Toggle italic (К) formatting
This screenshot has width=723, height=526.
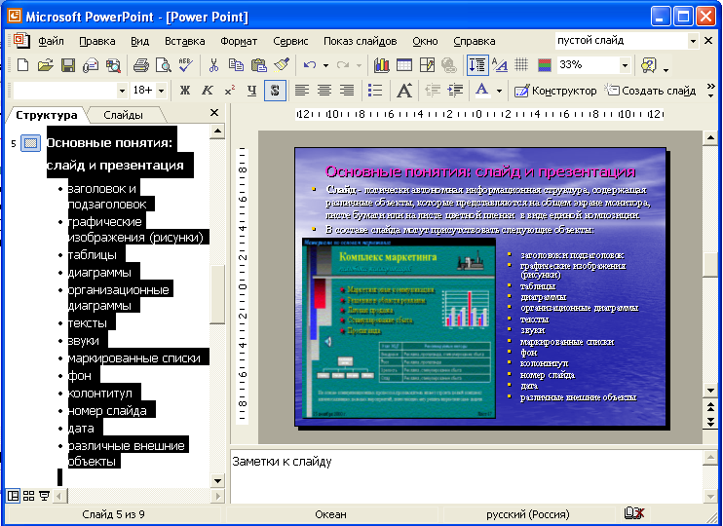pos(208,91)
